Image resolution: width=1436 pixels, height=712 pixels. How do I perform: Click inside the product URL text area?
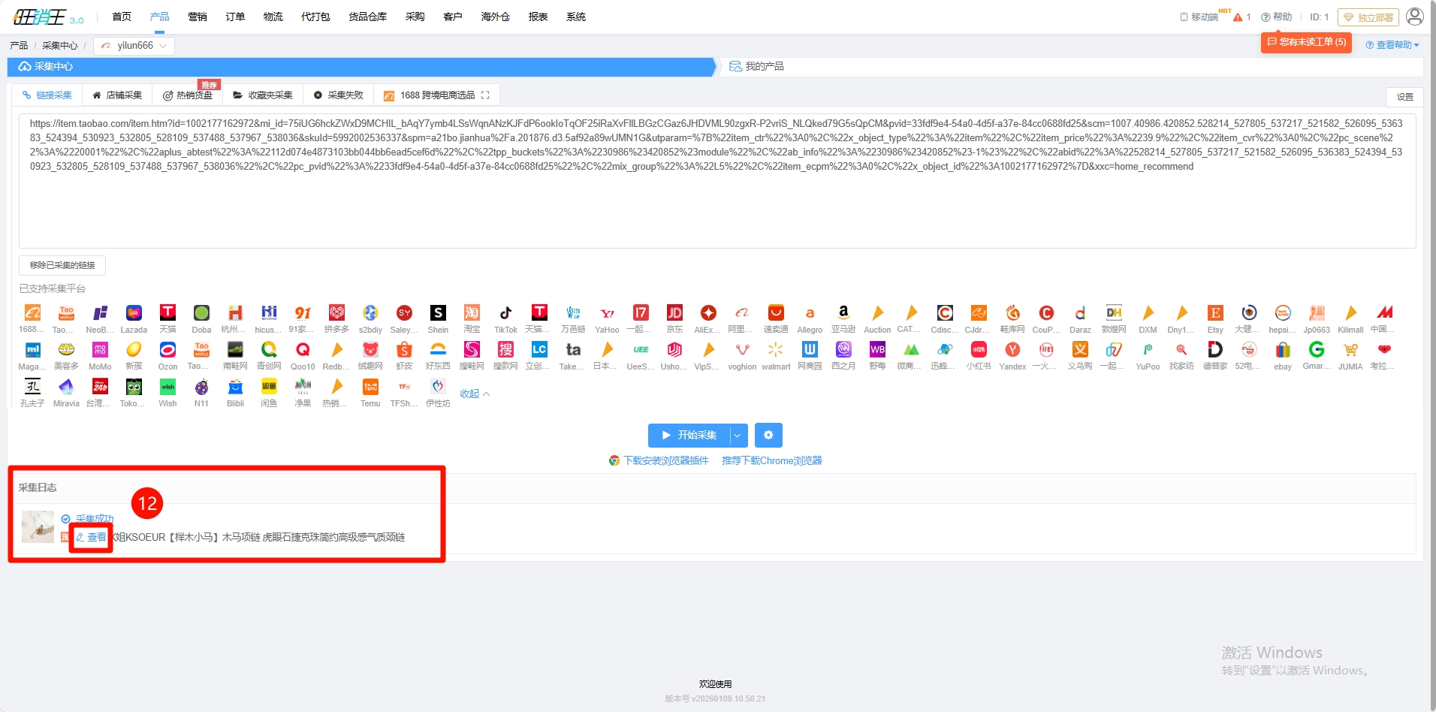[716, 203]
